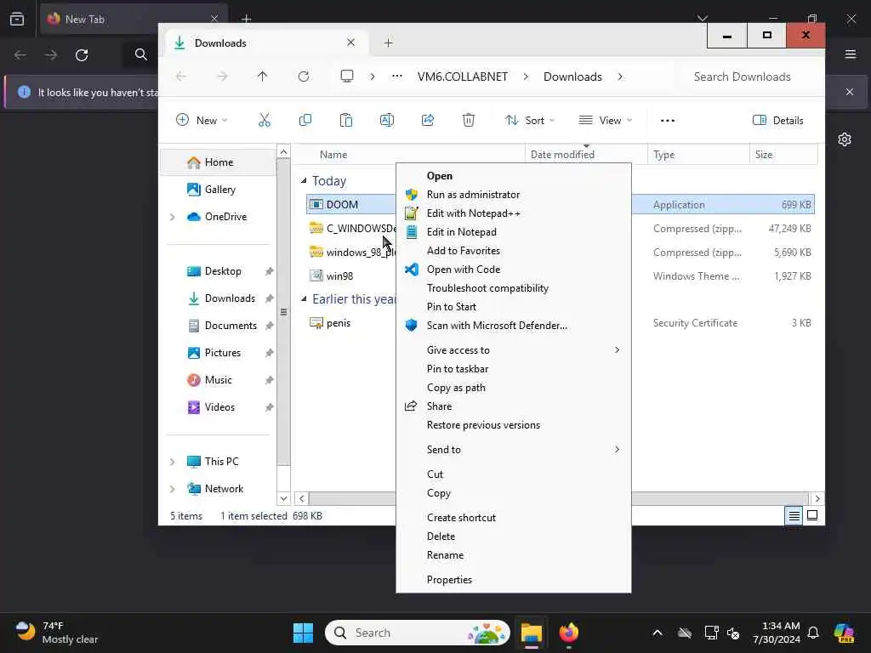This screenshot has width=871, height=653.
Task: Open a new File Explorer tab
Action: coord(388,43)
